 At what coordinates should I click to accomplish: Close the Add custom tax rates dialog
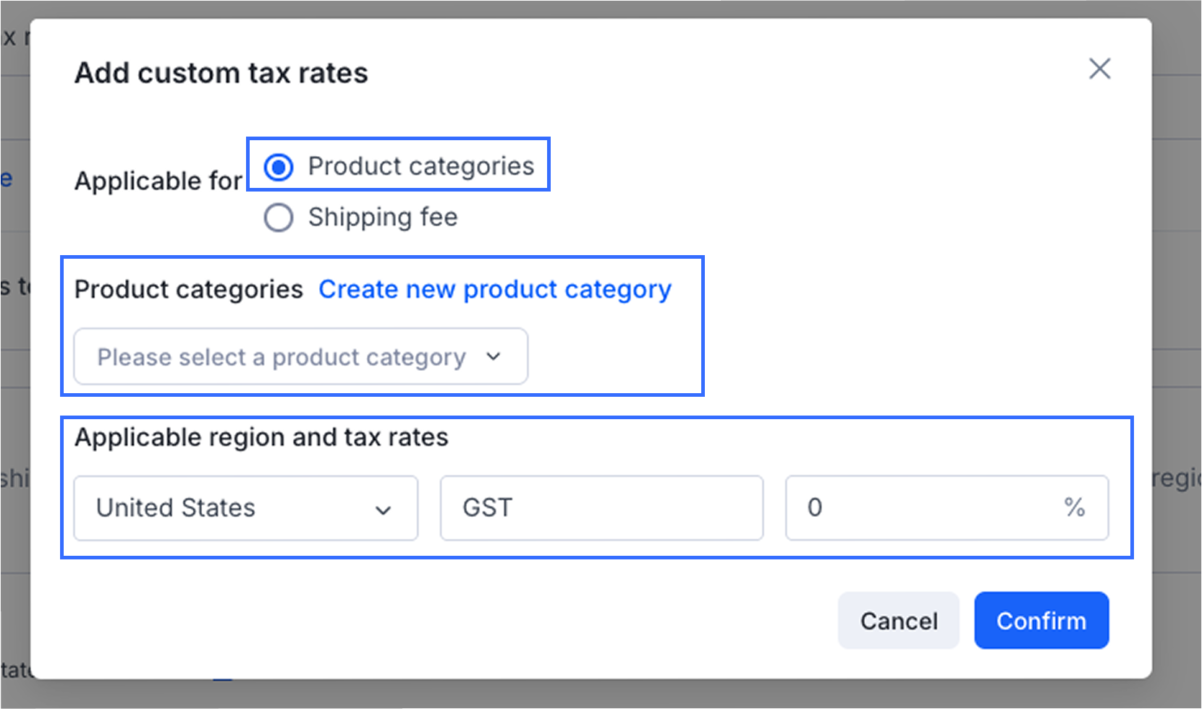pyautogui.click(x=1099, y=69)
